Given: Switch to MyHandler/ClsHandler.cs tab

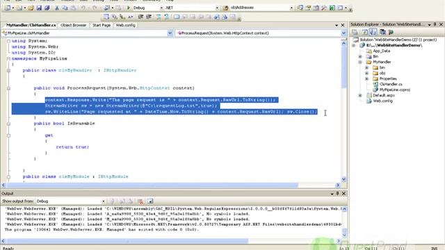Looking at the screenshot, I should point(31,25).
